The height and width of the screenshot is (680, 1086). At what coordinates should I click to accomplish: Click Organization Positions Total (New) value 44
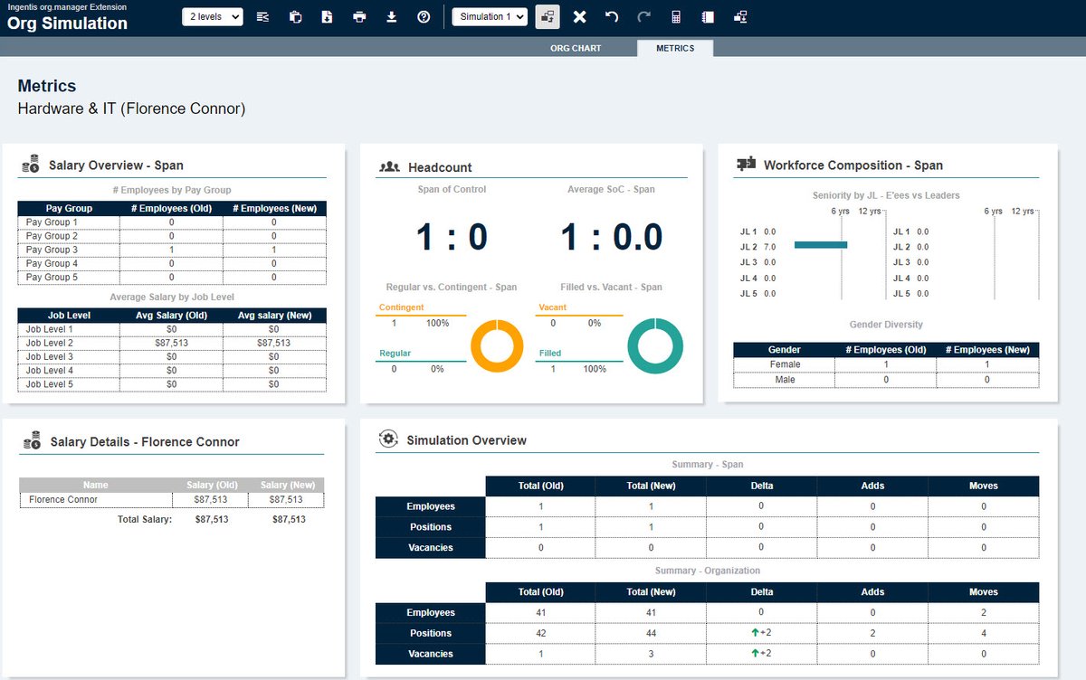click(x=651, y=633)
